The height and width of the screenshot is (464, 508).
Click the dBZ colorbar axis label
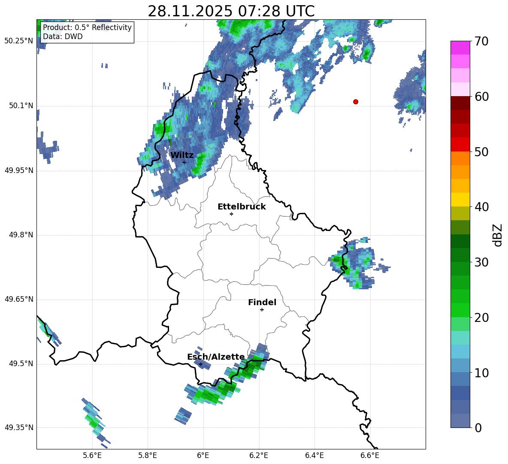(497, 235)
